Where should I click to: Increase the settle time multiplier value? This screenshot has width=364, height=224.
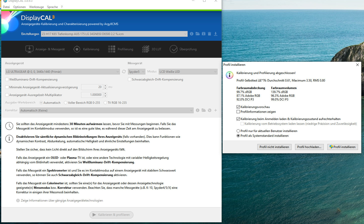click(x=105, y=93)
